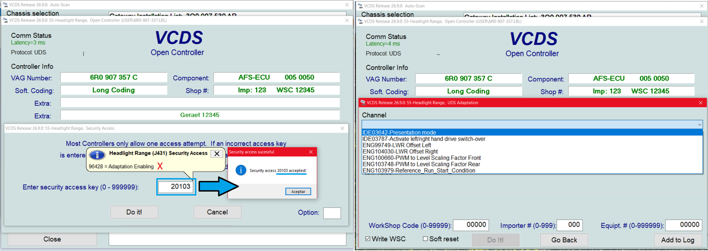The height and width of the screenshot is (251, 708).
Task: Click AFS-ECU Component field in Latency=3 ms window
Action: click(277, 78)
